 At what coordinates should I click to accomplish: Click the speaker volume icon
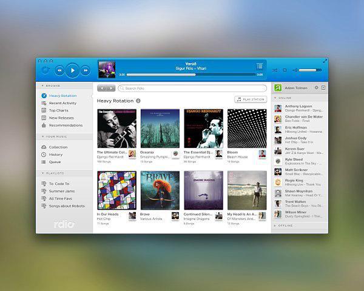(x=295, y=70)
